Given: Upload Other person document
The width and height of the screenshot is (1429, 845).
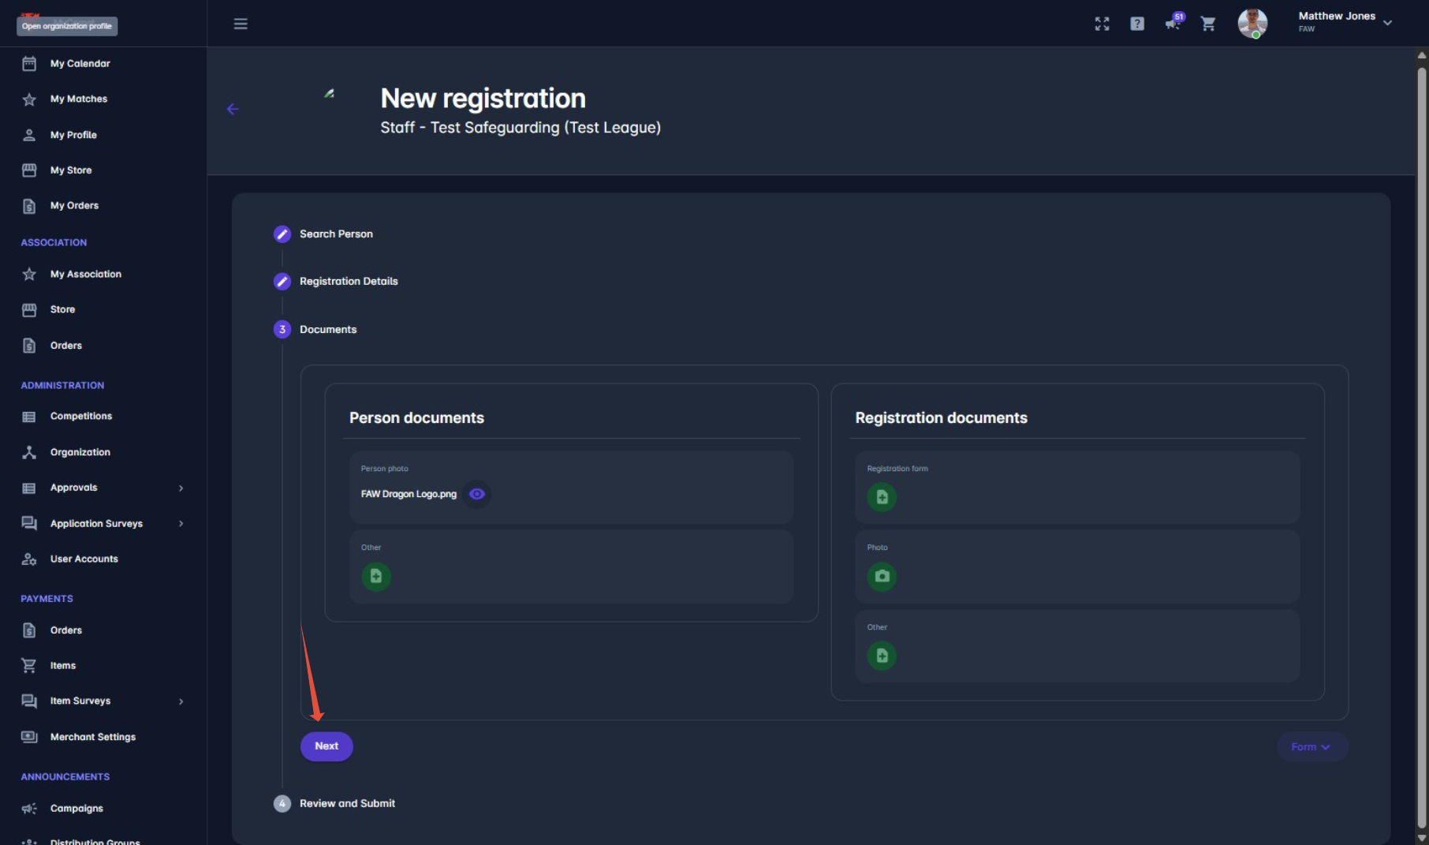Looking at the screenshot, I should click(376, 577).
